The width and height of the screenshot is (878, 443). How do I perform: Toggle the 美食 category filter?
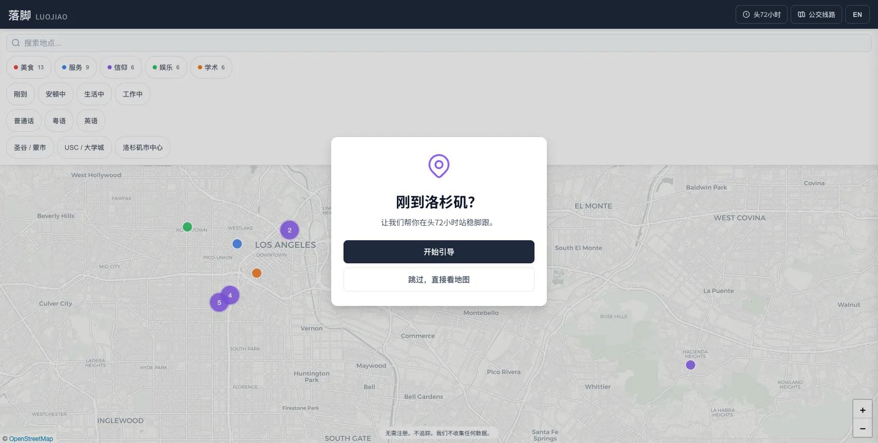[29, 67]
